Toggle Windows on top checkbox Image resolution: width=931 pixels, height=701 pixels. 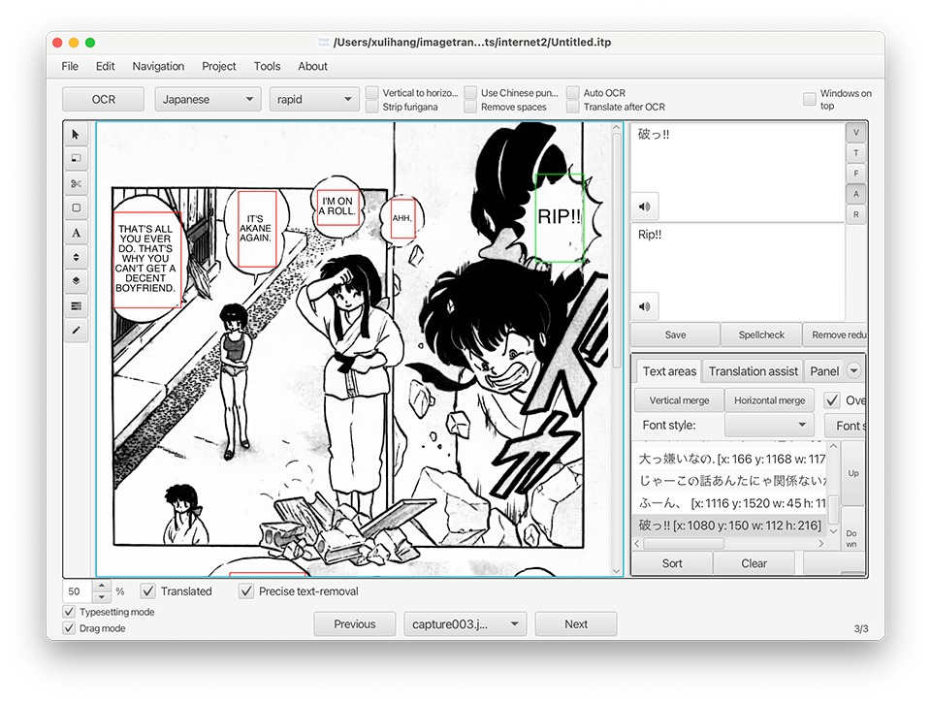[809, 99]
